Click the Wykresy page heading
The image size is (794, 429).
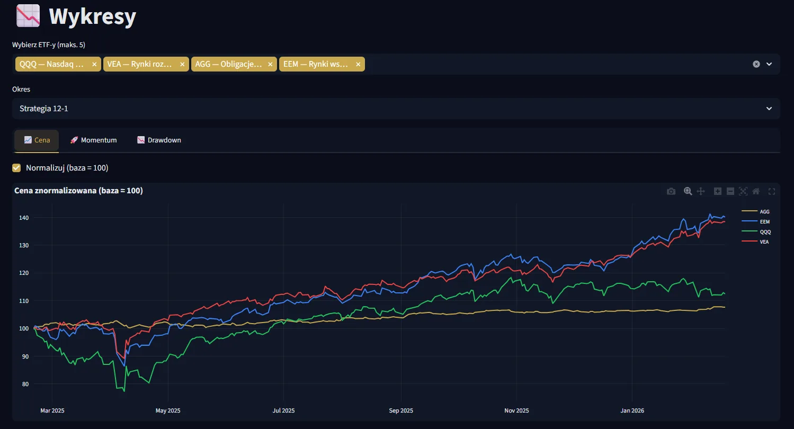pos(93,17)
